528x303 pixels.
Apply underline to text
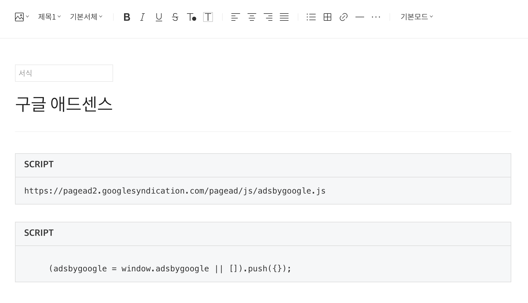pyautogui.click(x=159, y=17)
